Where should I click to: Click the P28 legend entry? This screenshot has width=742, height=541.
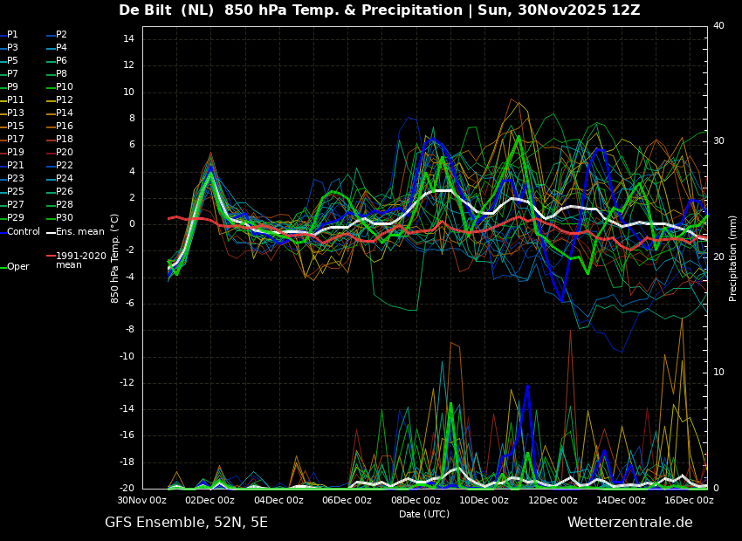[65, 205]
